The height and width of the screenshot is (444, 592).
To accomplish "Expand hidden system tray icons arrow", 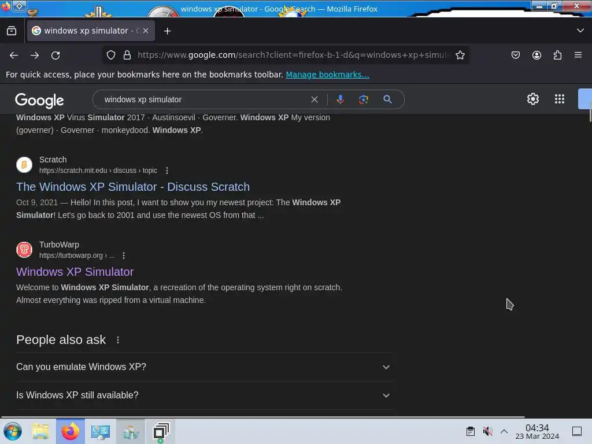I will point(504,431).
